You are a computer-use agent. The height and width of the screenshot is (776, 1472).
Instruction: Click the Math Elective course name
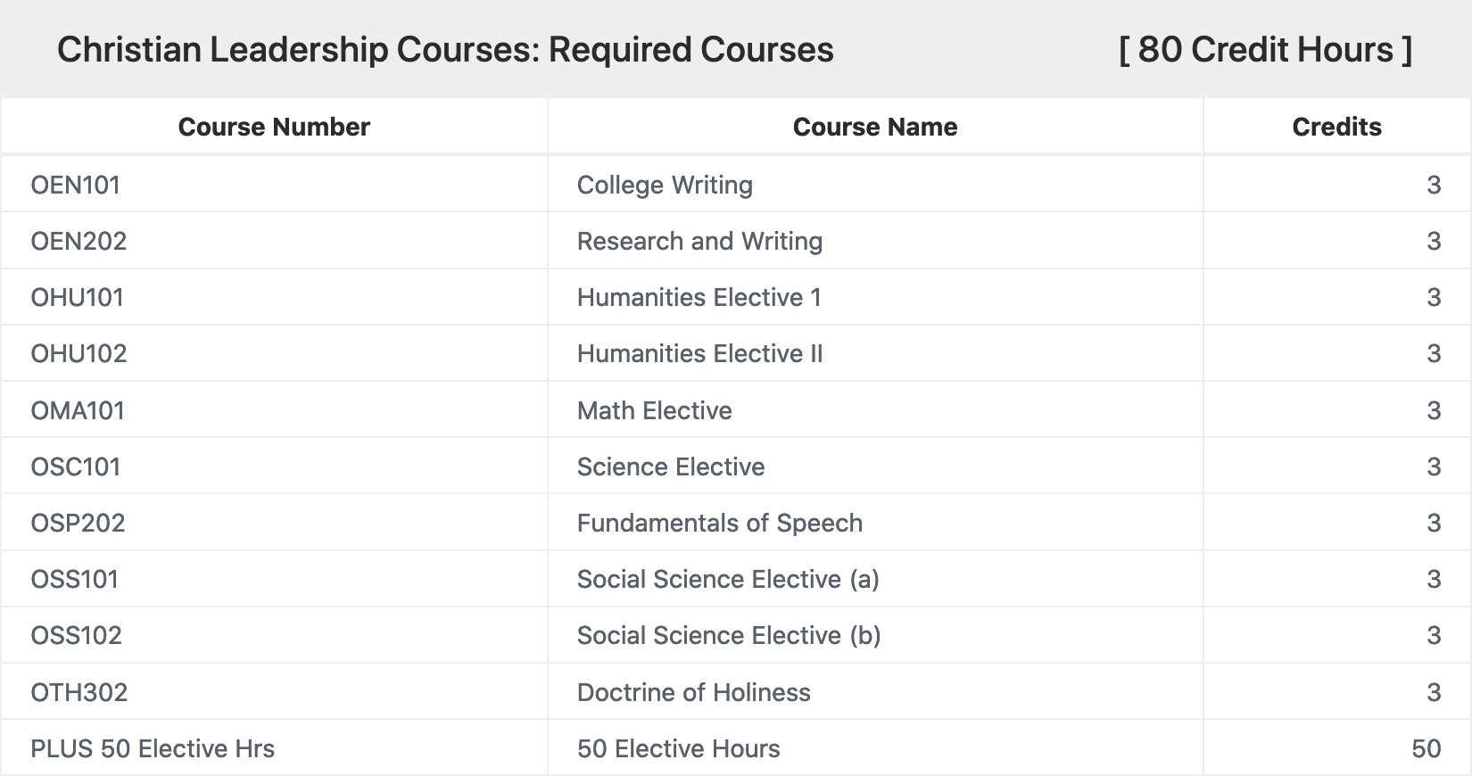(654, 410)
